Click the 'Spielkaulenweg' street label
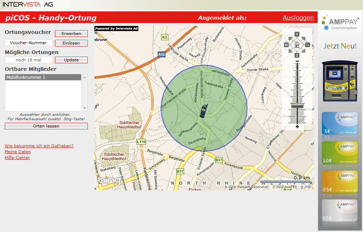 188,129
